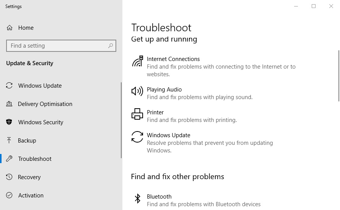This screenshot has width=340, height=210.
Task: Select Troubleshoot in the sidebar
Action: click(x=34, y=159)
